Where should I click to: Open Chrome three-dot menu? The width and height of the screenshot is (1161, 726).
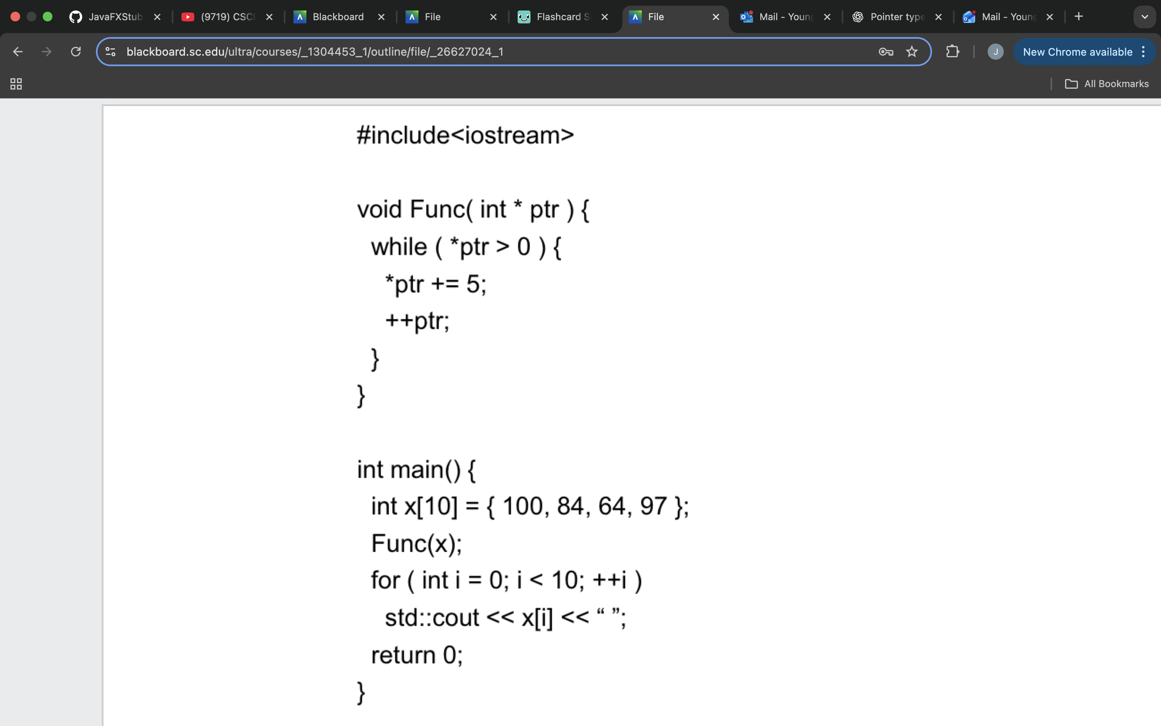coord(1144,52)
